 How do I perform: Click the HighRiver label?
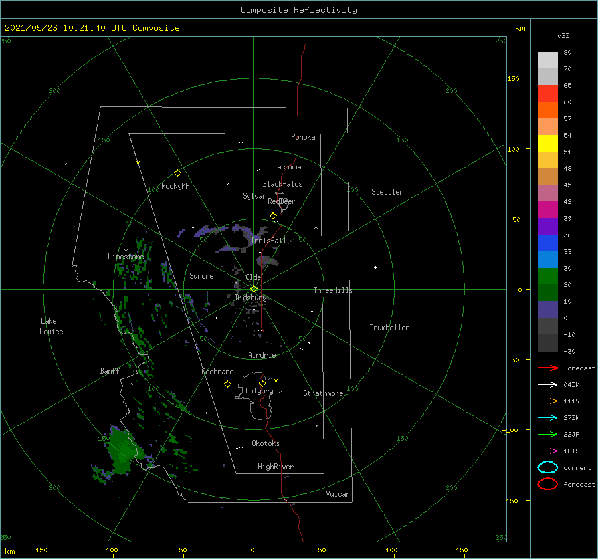pos(276,467)
